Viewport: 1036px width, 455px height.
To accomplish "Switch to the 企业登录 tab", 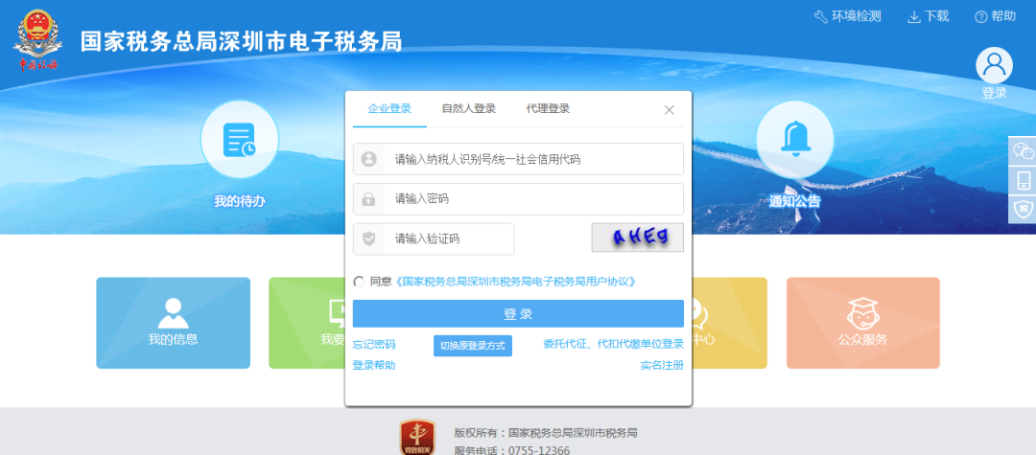I will pos(389,109).
